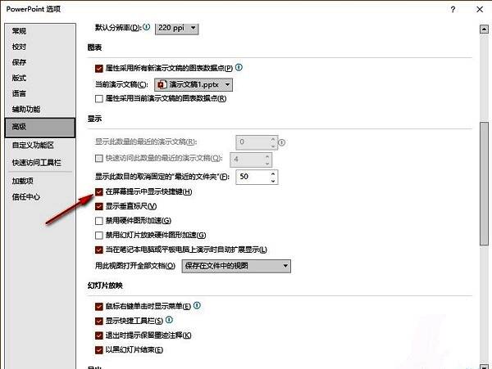
Task: Decrease 最近的文件夹 count with down arrow
Action: [x=273, y=181]
